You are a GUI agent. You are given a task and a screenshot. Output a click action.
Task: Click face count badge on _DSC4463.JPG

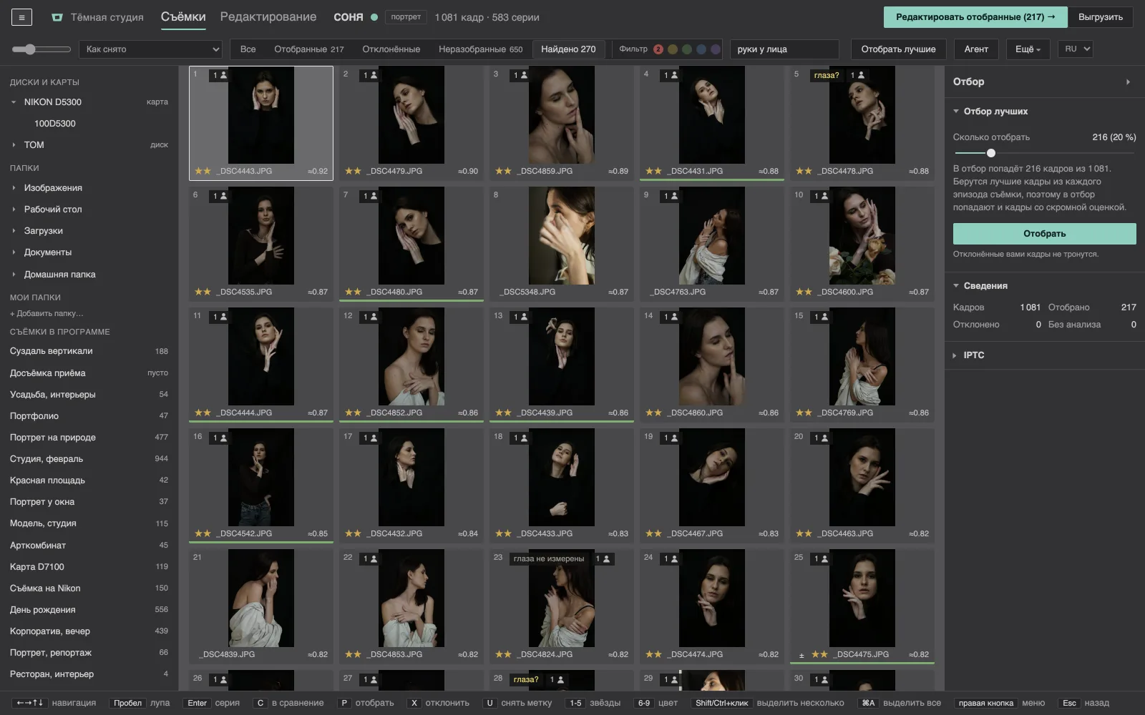pyautogui.click(x=820, y=438)
